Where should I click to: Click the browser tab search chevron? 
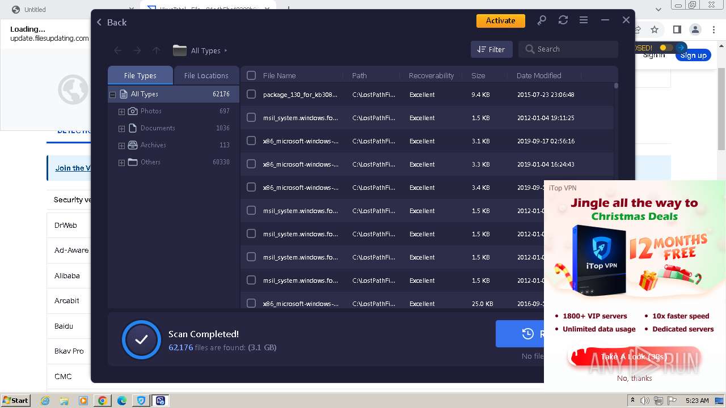(x=659, y=10)
